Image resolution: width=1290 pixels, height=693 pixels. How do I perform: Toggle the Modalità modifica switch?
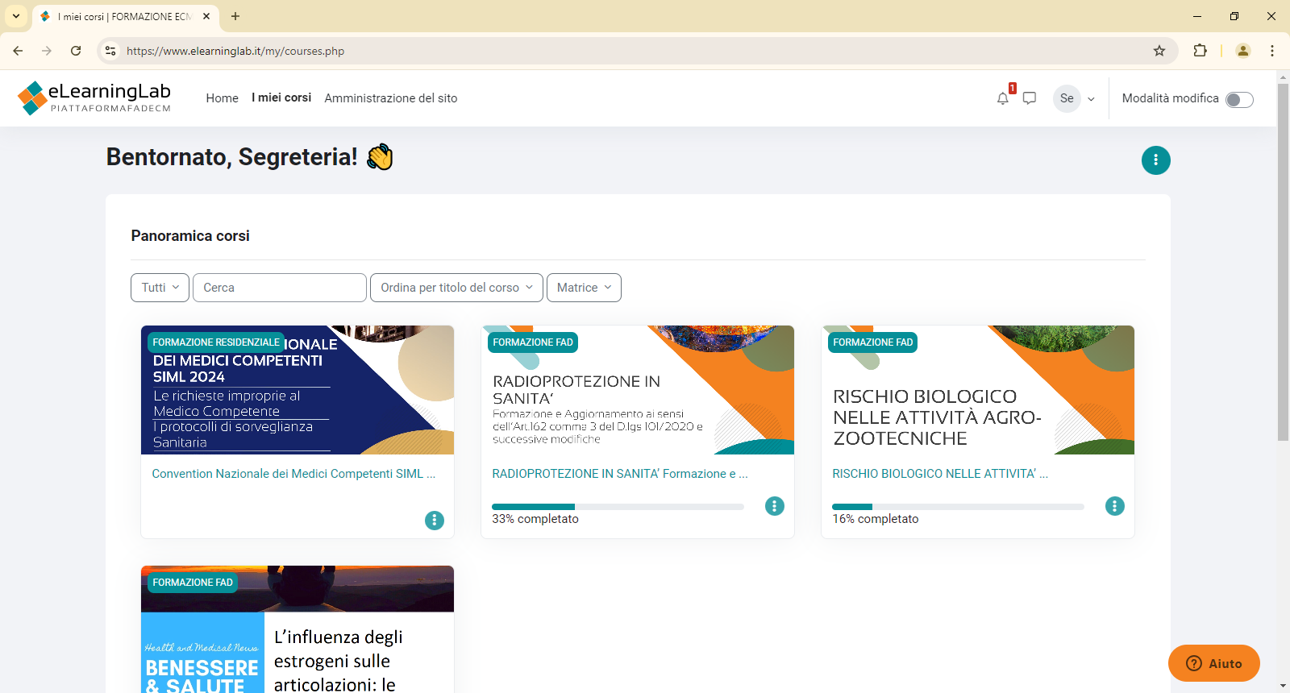pos(1239,99)
